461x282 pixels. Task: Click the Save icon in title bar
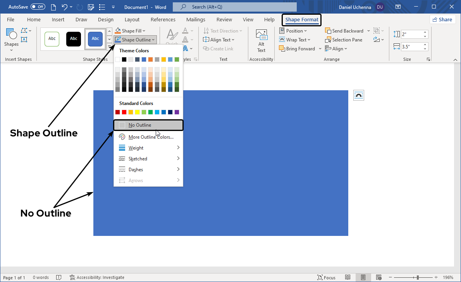click(x=91, y=7)
